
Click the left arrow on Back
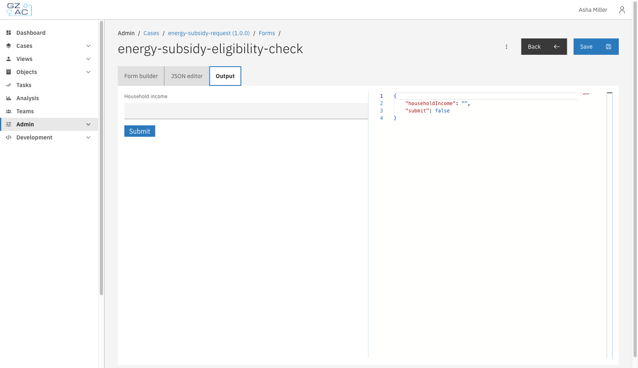point(557,47)
